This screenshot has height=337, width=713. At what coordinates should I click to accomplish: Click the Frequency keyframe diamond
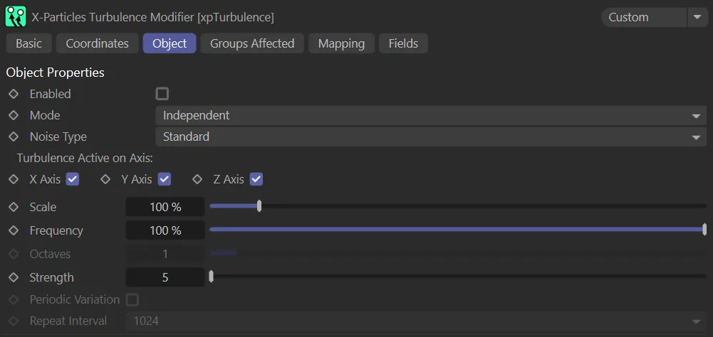(x=13, y=230)
